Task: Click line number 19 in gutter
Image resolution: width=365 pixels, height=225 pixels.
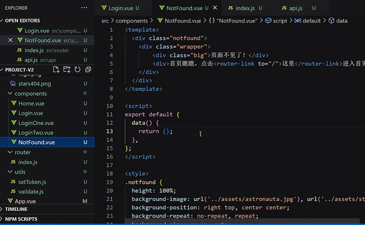Action: [110, 182]
